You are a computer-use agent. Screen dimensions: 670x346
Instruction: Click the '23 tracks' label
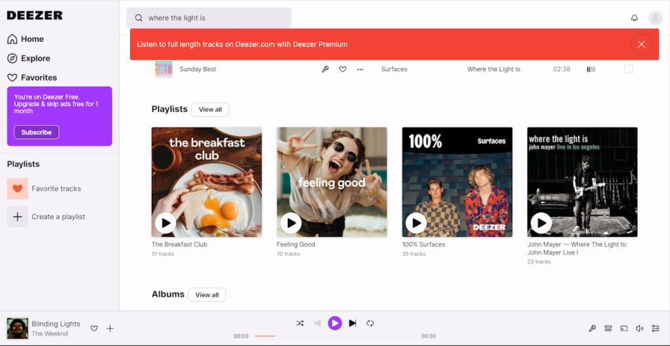coord(539,262)
